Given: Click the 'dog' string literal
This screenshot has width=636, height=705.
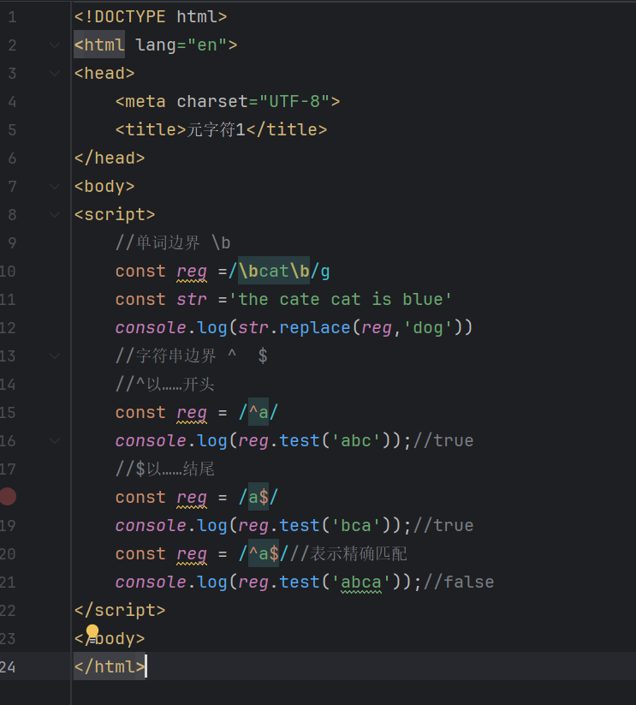Looking at the screenshot, I should pyautogui.click(x=428, y=328).
